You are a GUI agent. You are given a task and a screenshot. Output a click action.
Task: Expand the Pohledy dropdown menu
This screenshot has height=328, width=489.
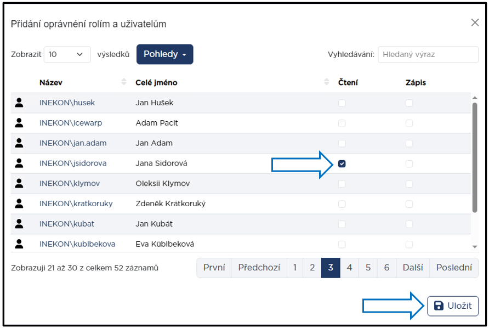coord(164,54)
